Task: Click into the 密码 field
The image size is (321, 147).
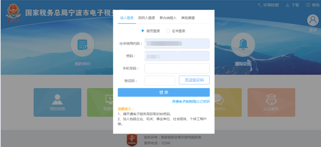Action: tap(177, 56)
